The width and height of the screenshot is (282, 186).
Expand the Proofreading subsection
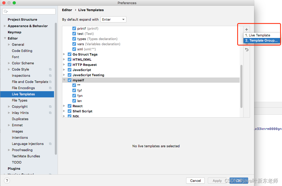[x=9, y=150]
